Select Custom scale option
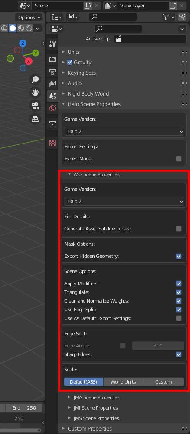The image size is (190, 434). click(164, 382)
